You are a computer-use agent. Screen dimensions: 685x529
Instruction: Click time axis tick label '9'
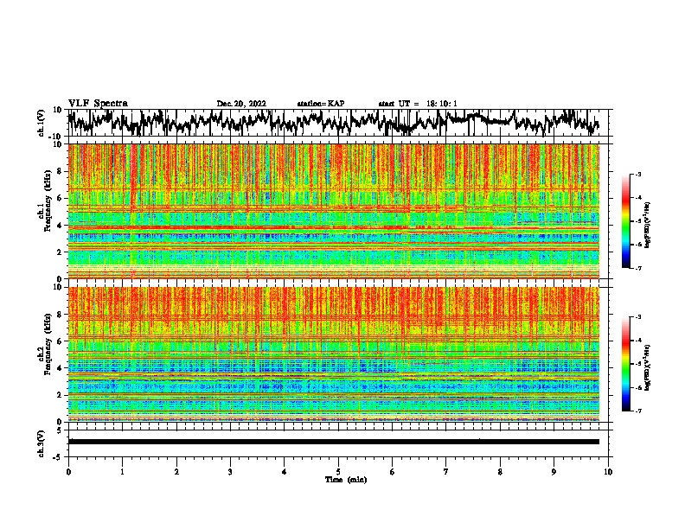(554, 472)
